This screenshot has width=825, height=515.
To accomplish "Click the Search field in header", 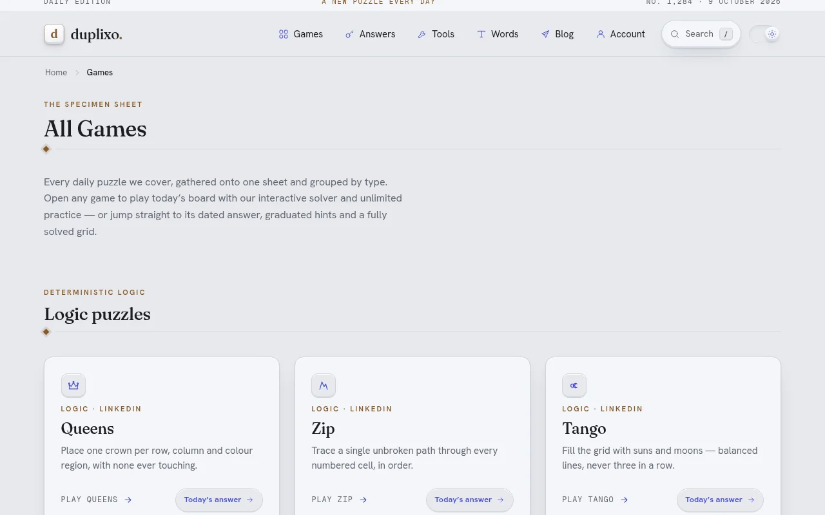I will click(x=701, y=34).
